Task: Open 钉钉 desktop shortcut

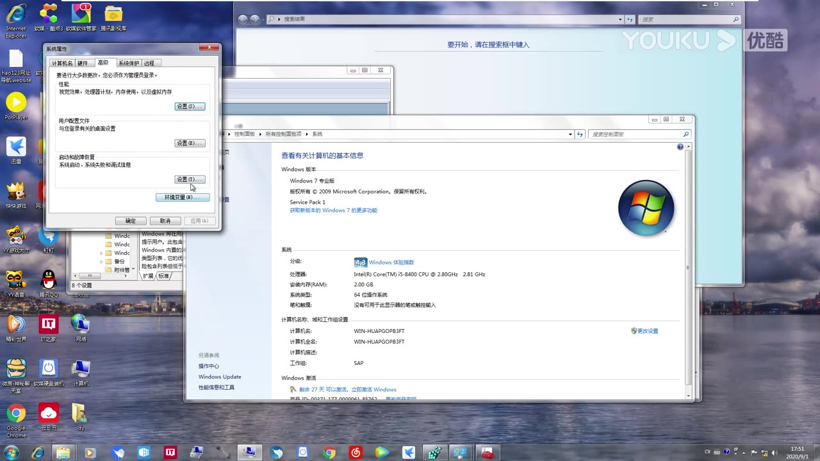Action: pyautogui.click(x=49, y=239)
